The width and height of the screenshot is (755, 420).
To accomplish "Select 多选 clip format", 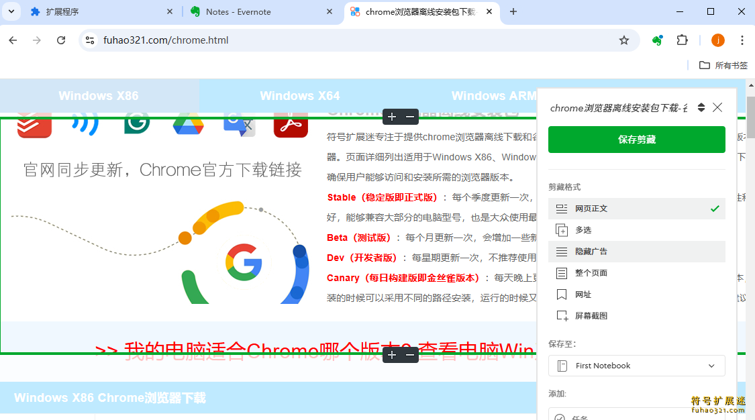I will (x=637, y=230).
